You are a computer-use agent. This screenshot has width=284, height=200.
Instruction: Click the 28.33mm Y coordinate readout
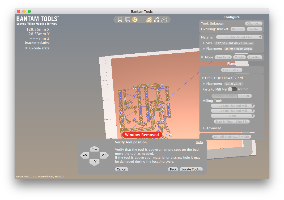point(39,34)
